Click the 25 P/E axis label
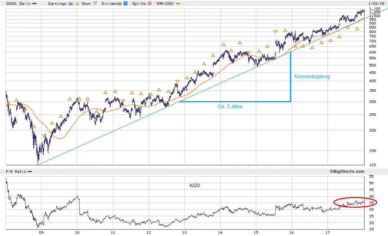 click(x=371, y=216)
